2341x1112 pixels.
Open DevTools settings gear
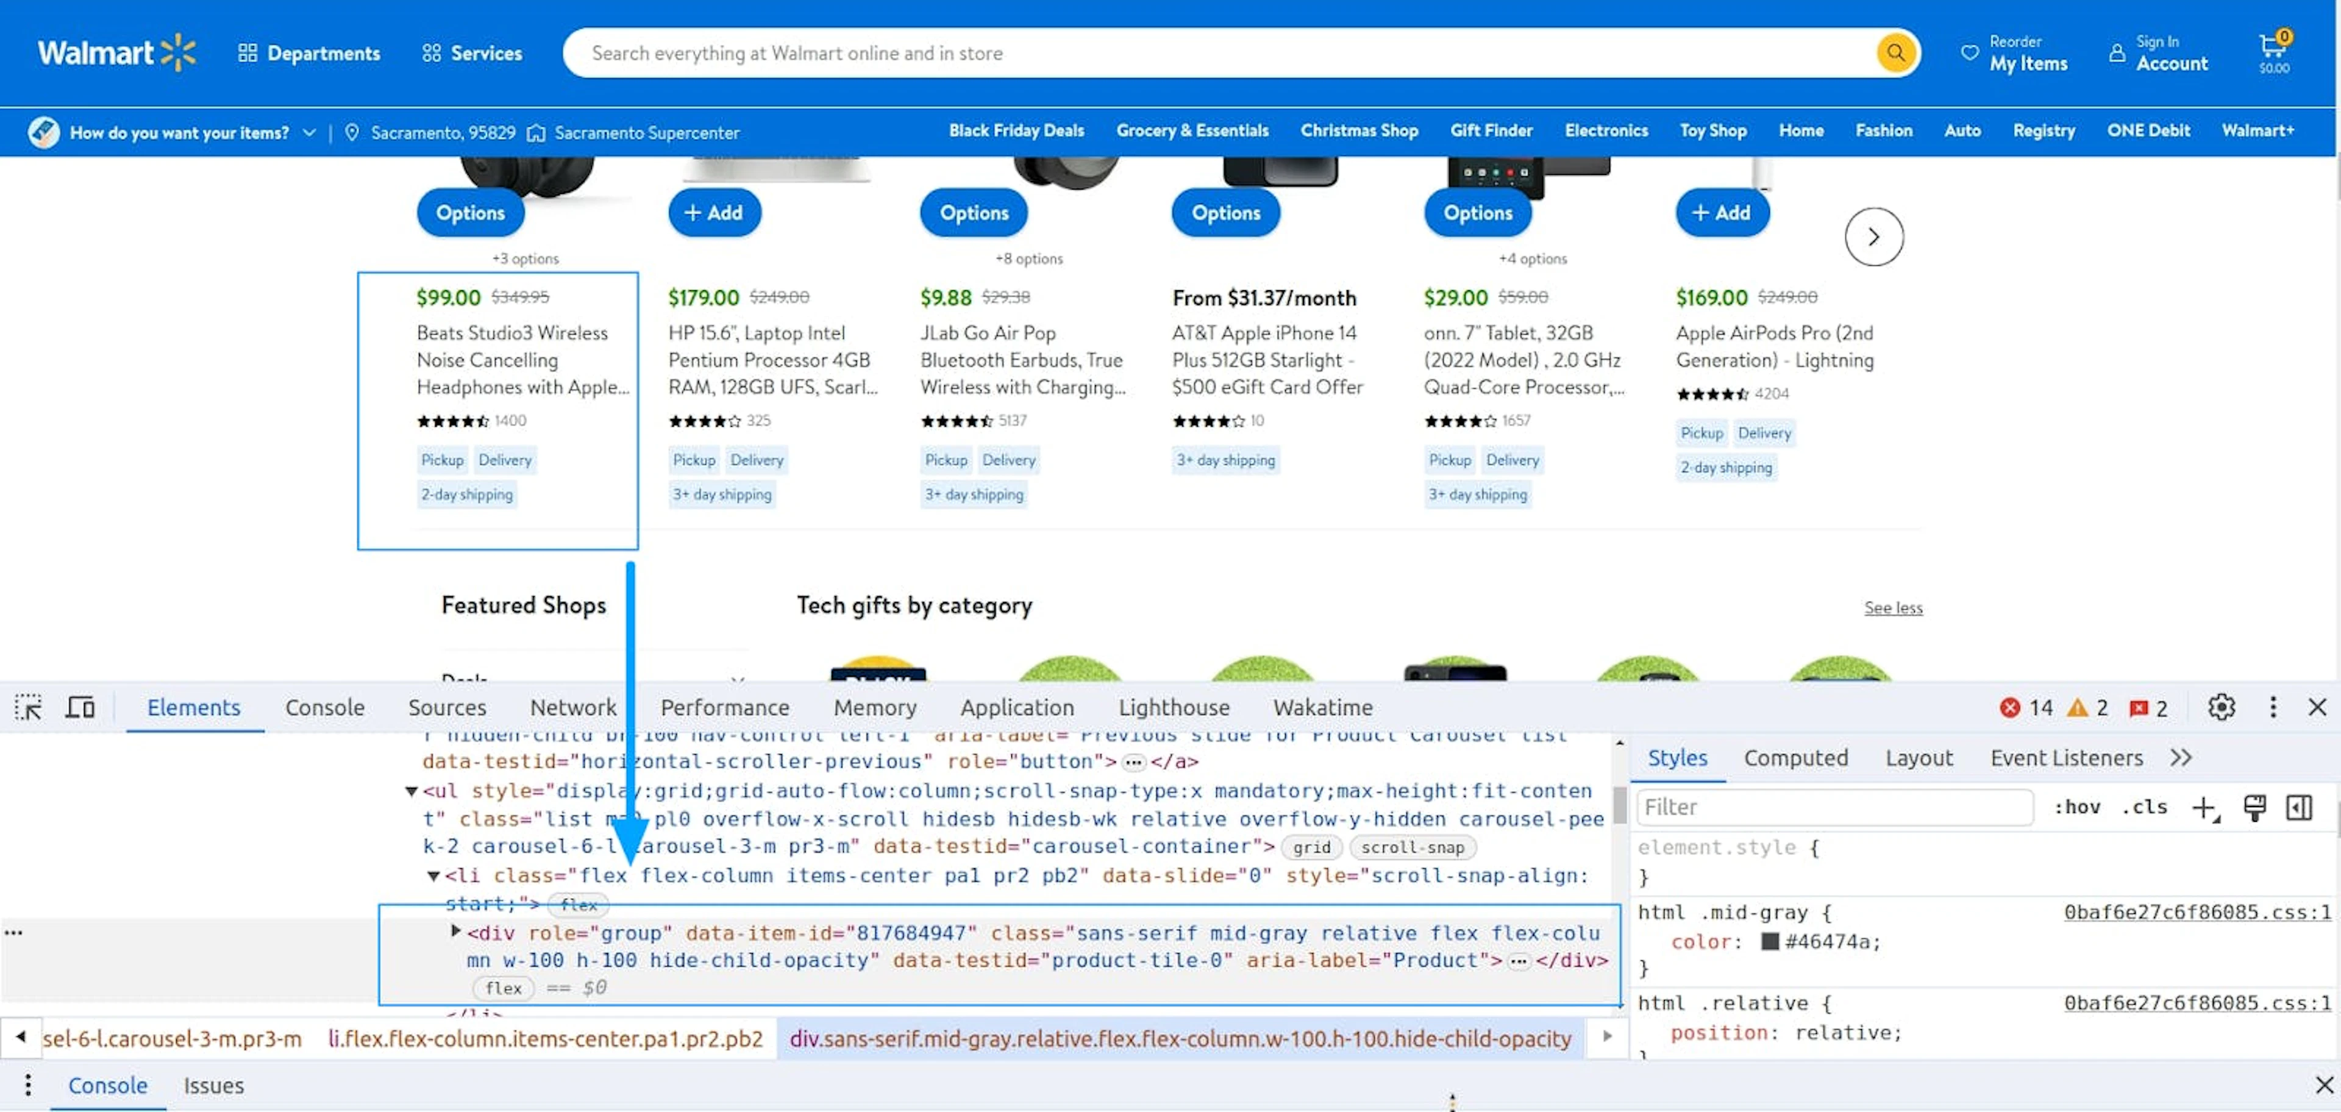(2221, 707)
